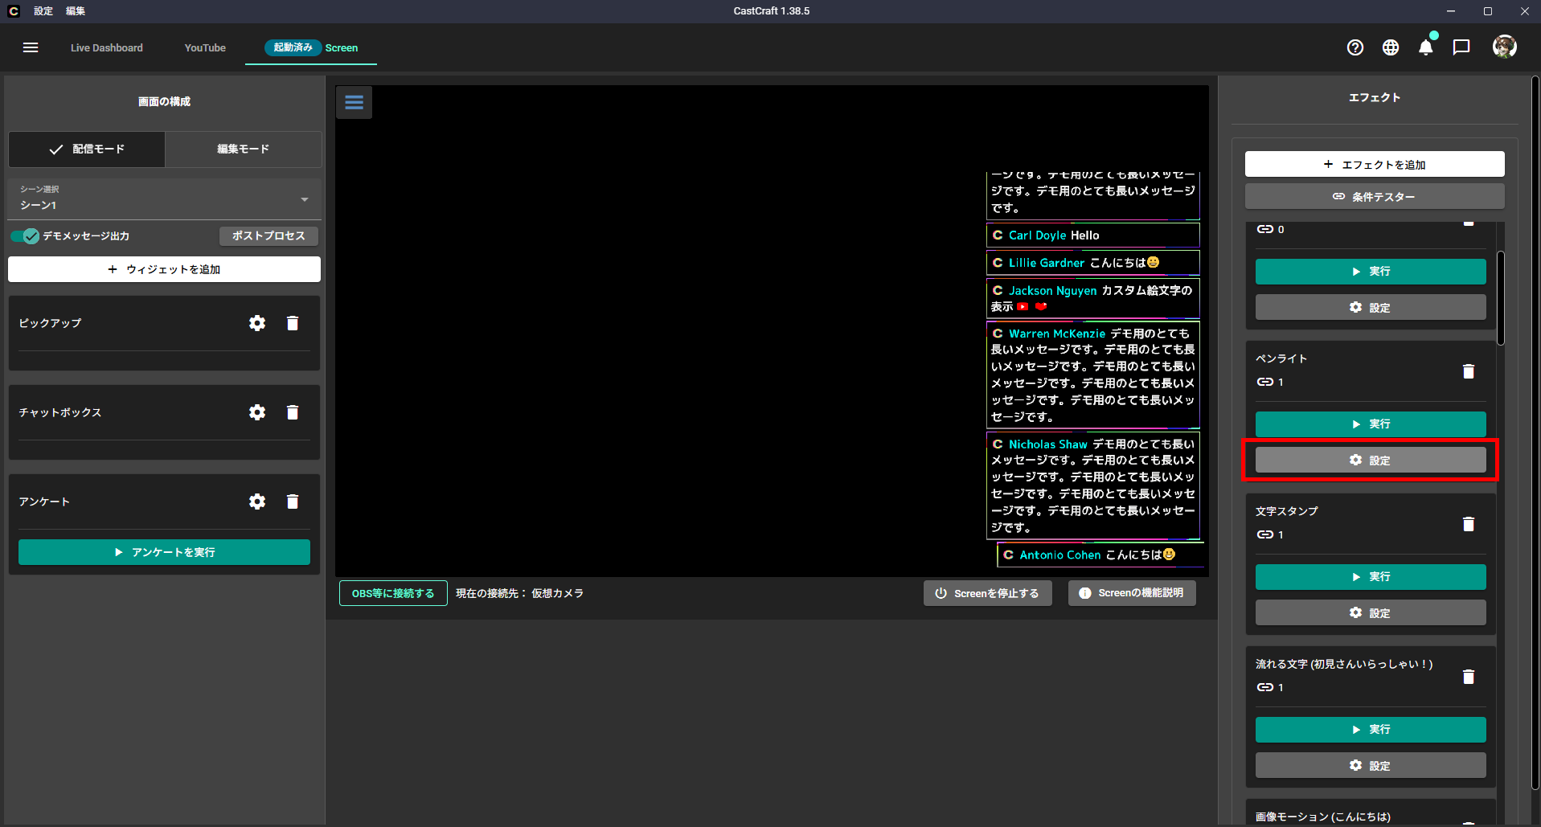Open the hamburger navigation menu
The height and width of the screenshot is (827, 1541).
click(31, 47)
